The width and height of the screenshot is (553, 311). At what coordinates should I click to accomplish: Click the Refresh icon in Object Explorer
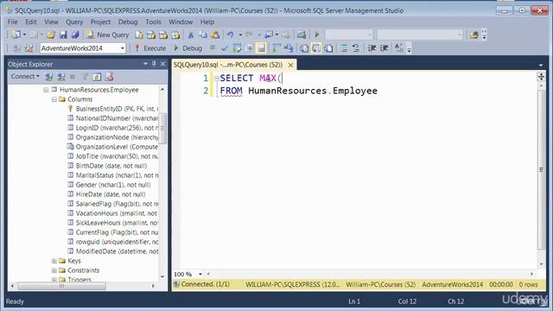click(x=97, y=77)
